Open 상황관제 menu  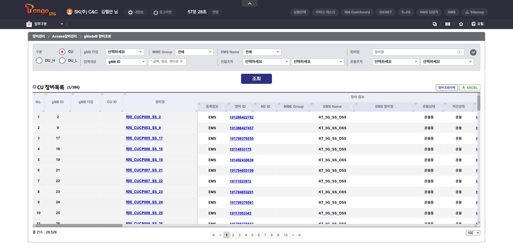point(300,12)
